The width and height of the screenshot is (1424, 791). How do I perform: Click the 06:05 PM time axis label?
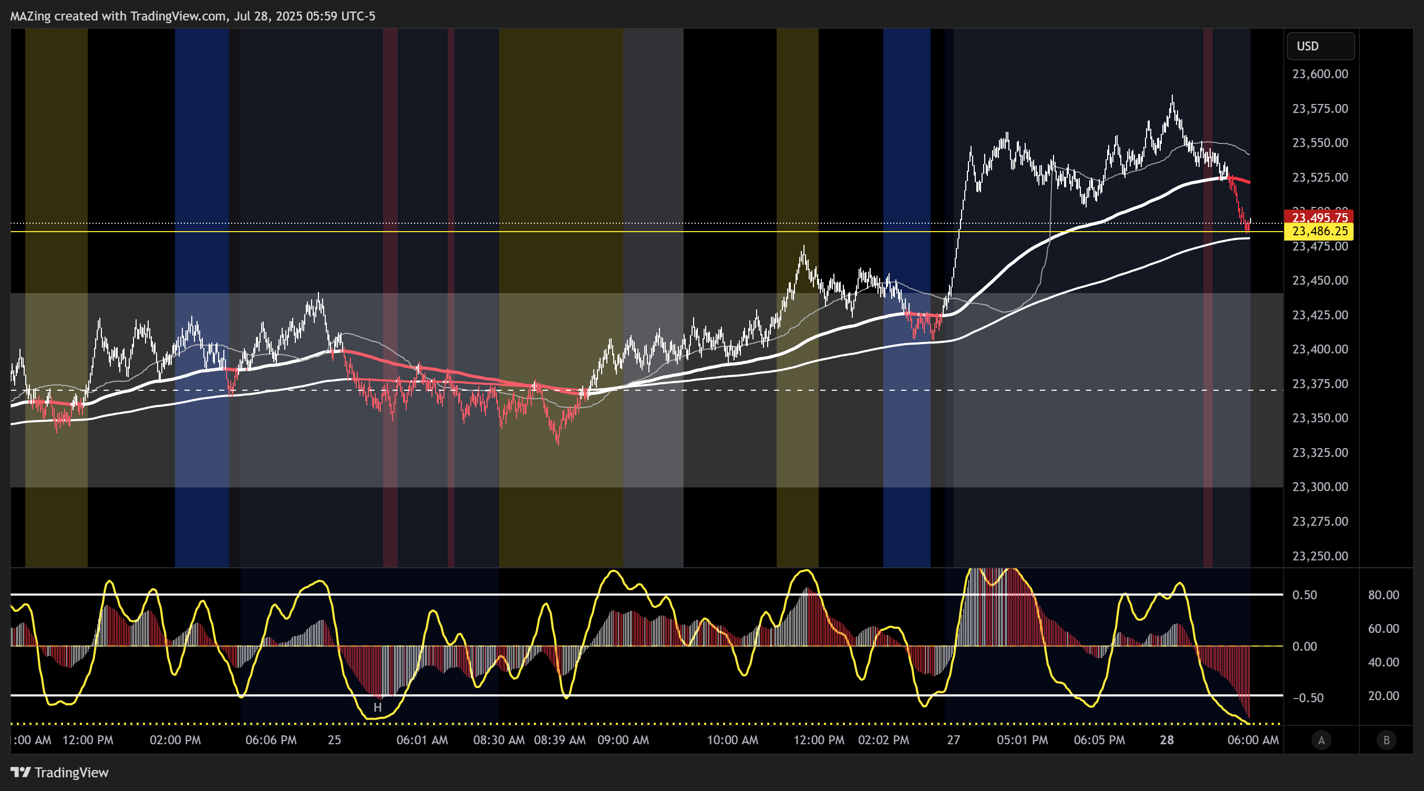pyautogui.click(x=1099, y=740)
